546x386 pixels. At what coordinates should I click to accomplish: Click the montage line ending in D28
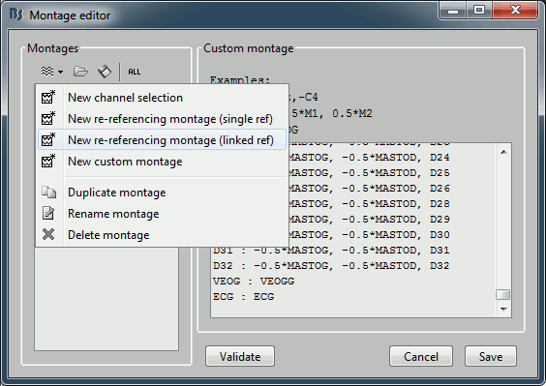(369, 203)
